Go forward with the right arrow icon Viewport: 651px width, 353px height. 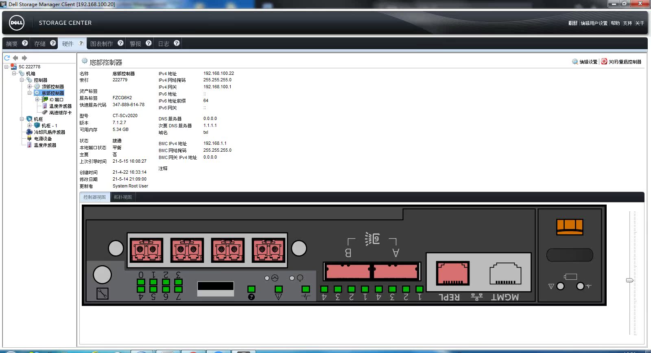pyautogui.click(x=24, y=58)
